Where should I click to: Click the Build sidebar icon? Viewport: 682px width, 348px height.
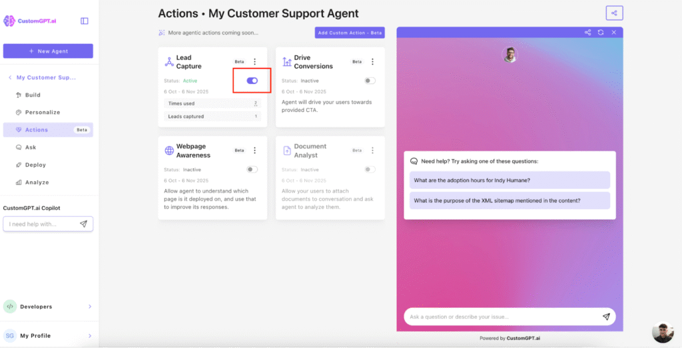[19, 95]
